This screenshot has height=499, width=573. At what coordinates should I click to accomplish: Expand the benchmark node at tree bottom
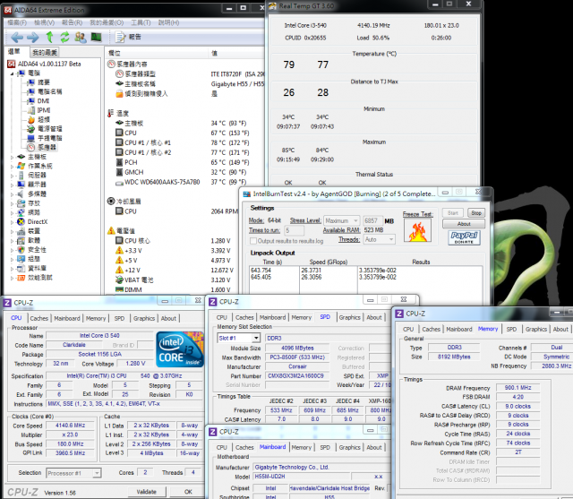tap(12, 278)
